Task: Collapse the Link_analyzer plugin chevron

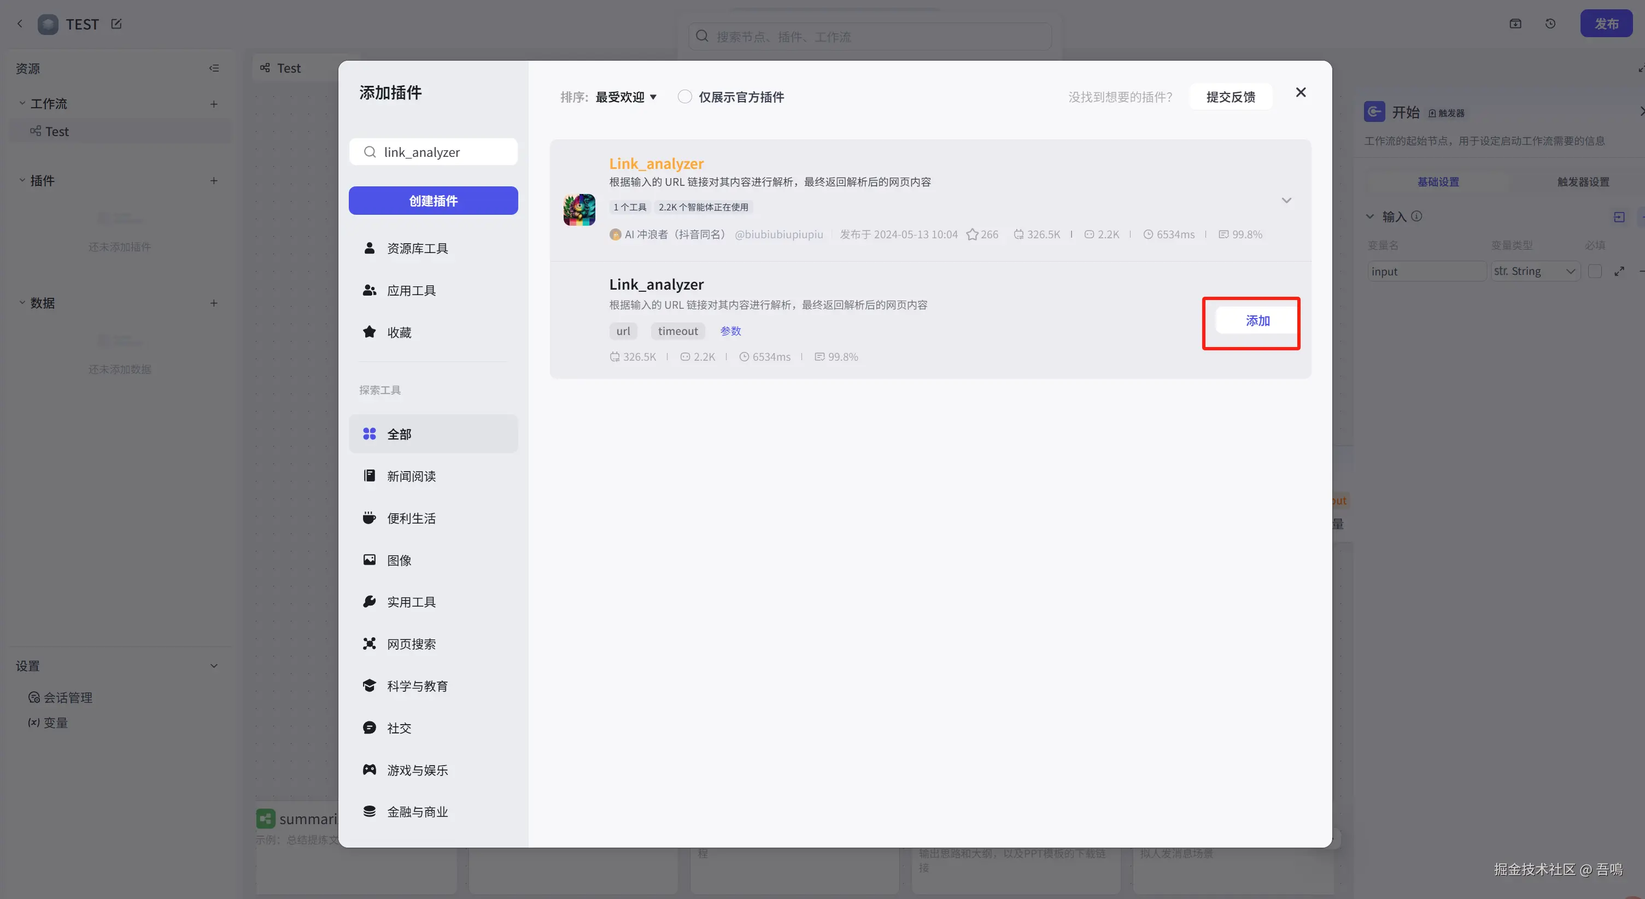Action: pyautogui.click(x=1286, y=201)
